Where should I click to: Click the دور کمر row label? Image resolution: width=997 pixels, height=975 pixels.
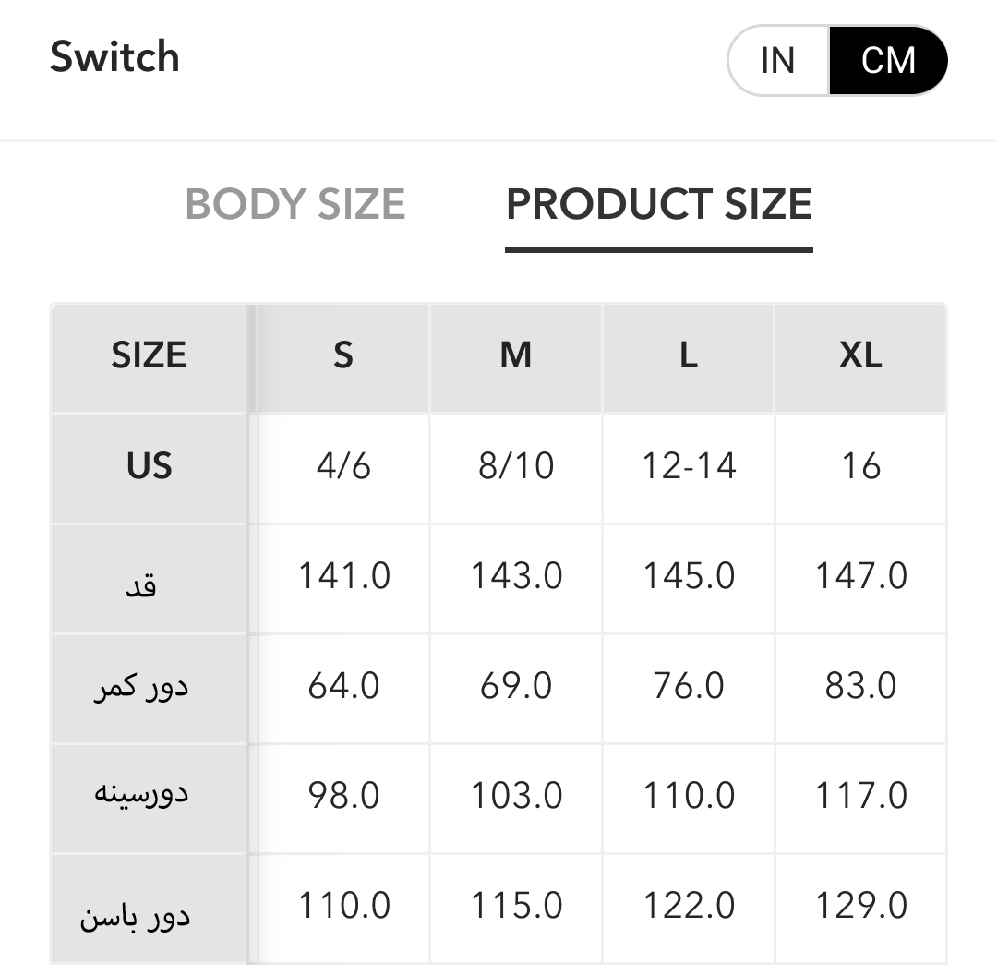pos(140,688)
